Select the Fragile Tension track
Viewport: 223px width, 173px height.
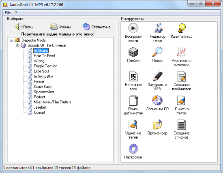point(45,66)
